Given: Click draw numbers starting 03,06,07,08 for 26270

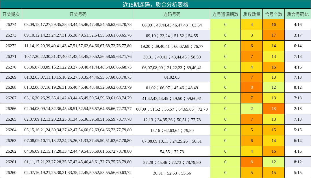Looking at the screenshot, I should click(78, 67).
